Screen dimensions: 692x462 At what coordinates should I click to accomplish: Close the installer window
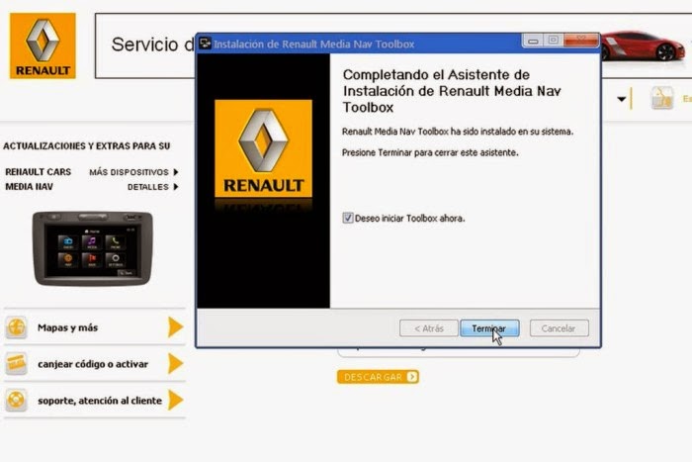pos(581,41)
